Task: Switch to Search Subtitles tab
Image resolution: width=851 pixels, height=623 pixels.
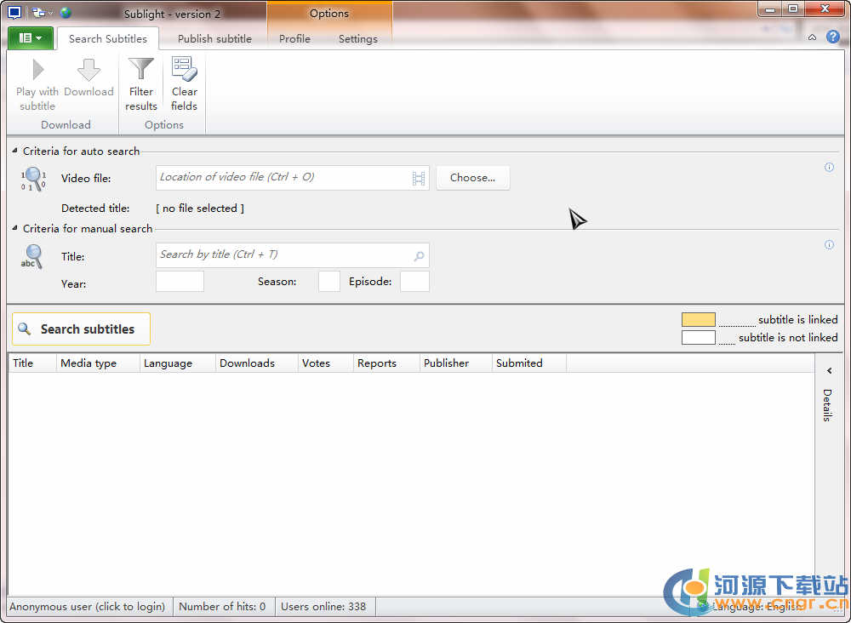Action: [x=107, y=38]
